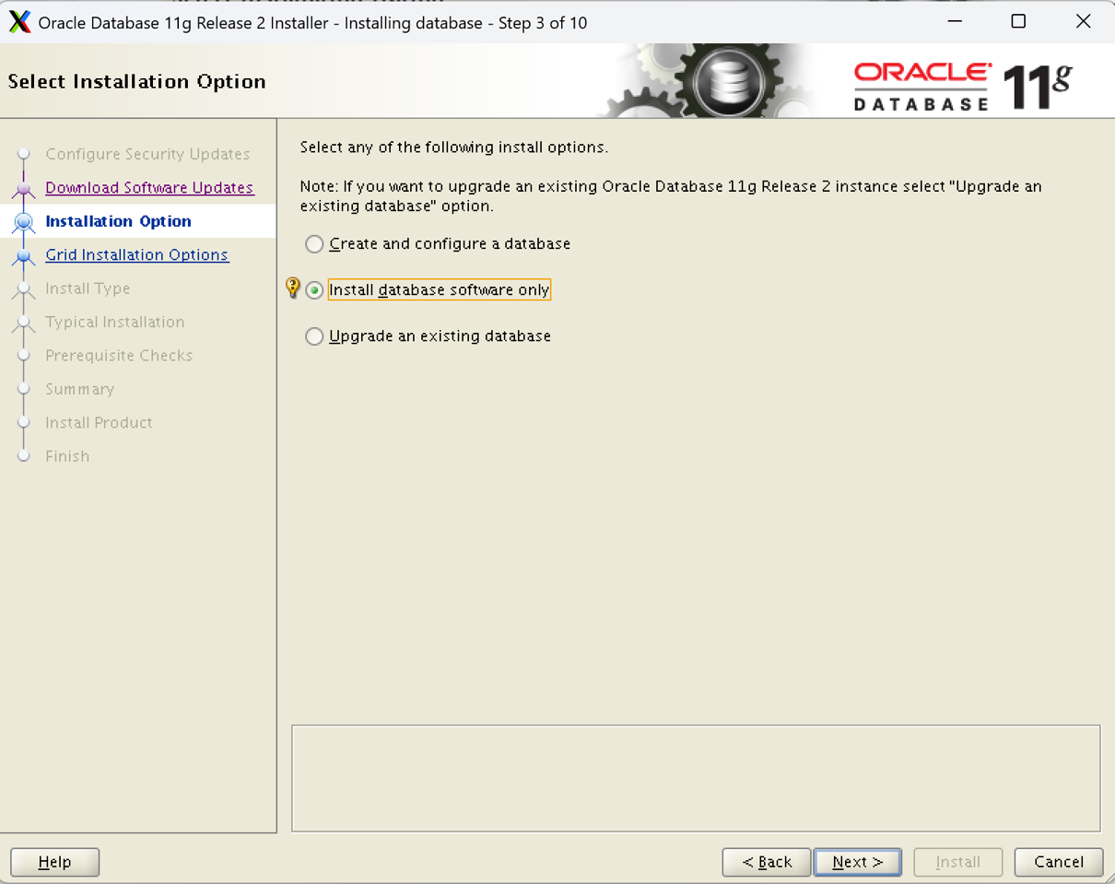Image resolution: width=1115 pixels, height=884 pixels.
Task: Open Download Software Updates step link
Action: click(x=149, y=188)
